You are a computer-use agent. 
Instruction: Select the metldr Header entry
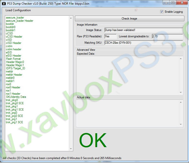tap(14, 75)
